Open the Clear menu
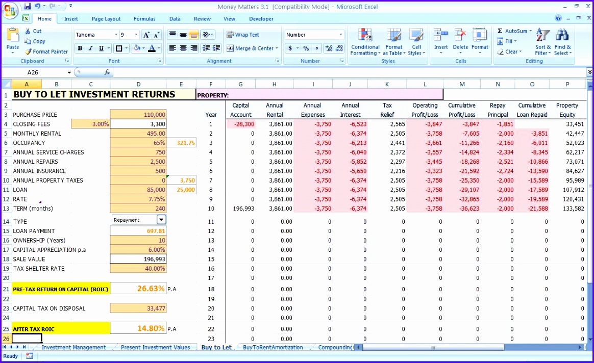This screenshot has height=363, width=594. pyautogui.click(x=509, y=51)
